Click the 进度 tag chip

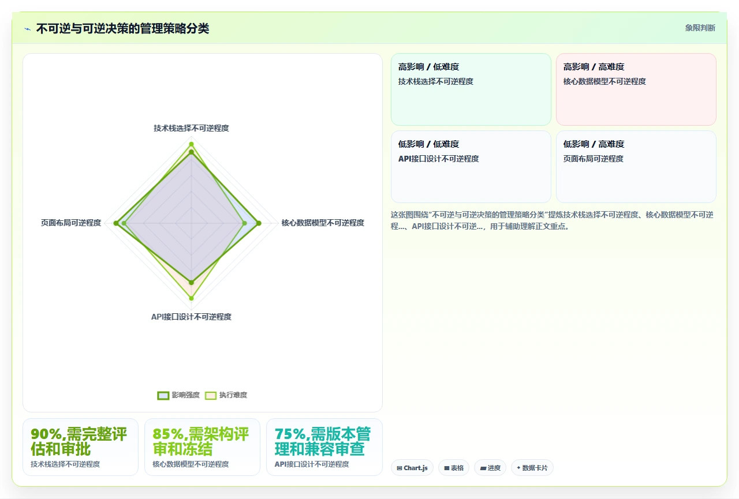pyautogui.click(x=490, y=468)
